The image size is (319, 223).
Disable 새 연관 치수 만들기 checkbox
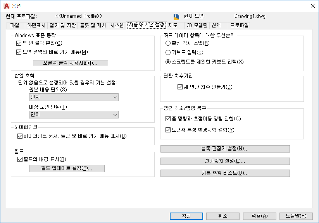click(x=180, y=87)
